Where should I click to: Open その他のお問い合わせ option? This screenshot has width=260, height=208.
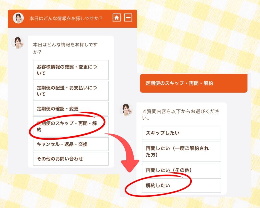71,159
